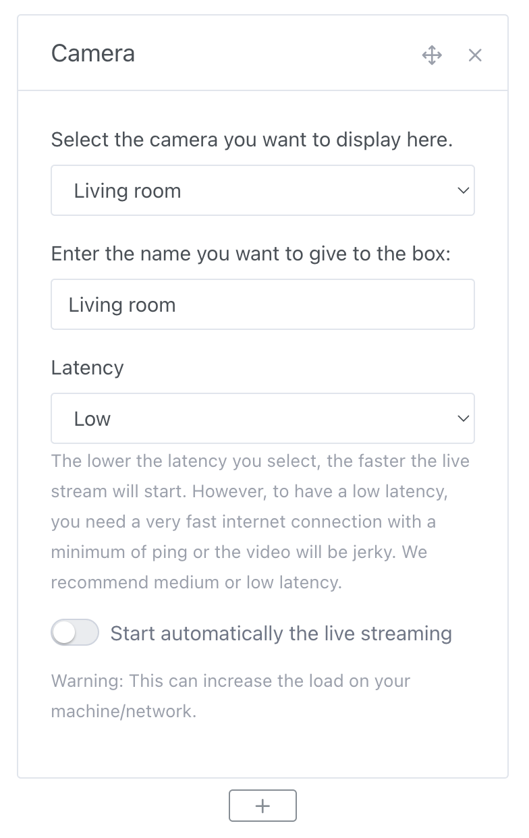Click inside the box name input field
Viewport: 529px width, 838px height.
[262, 304]
